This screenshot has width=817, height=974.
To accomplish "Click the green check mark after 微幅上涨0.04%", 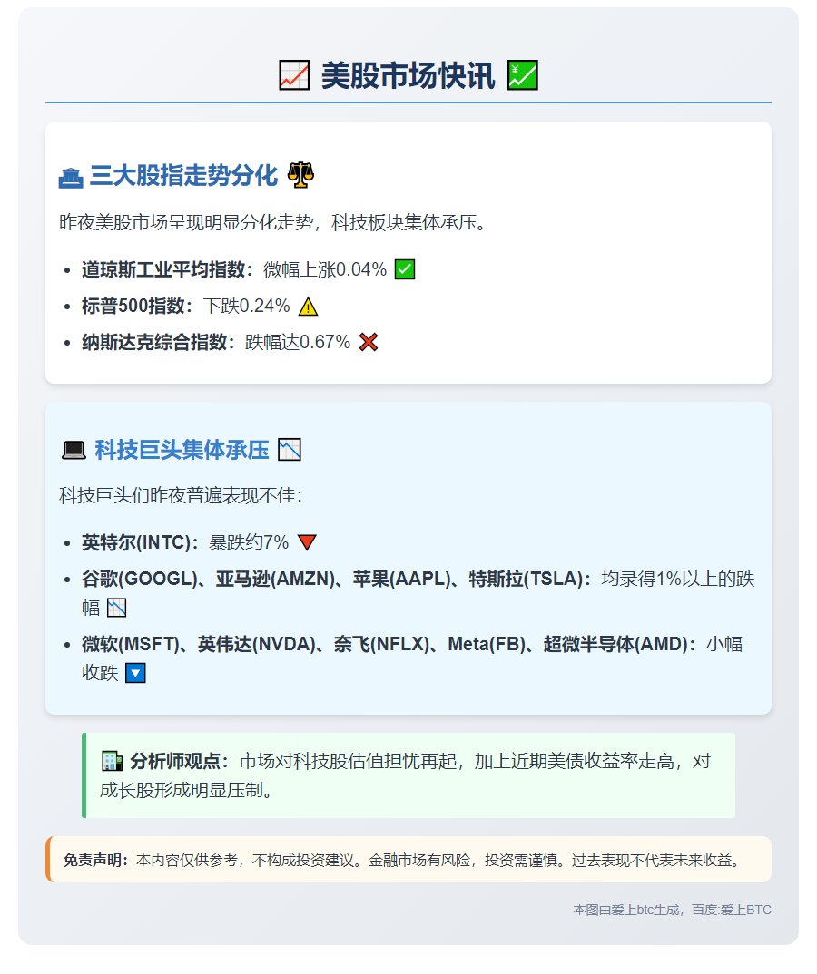I will [405, 269].
